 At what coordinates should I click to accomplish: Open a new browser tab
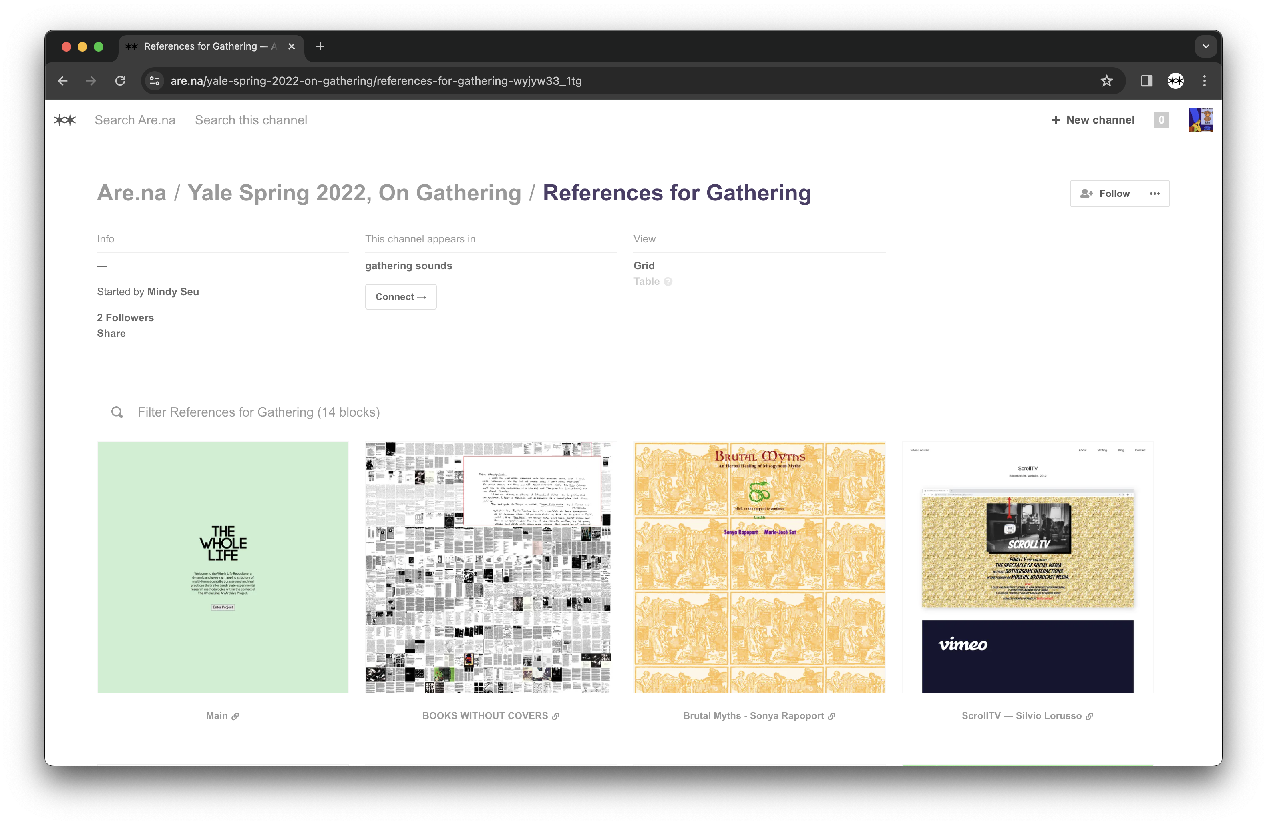point(320,46)
